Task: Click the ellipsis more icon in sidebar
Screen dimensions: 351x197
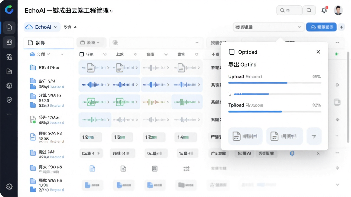Action: pyautogui.click(x=9, y=114)
